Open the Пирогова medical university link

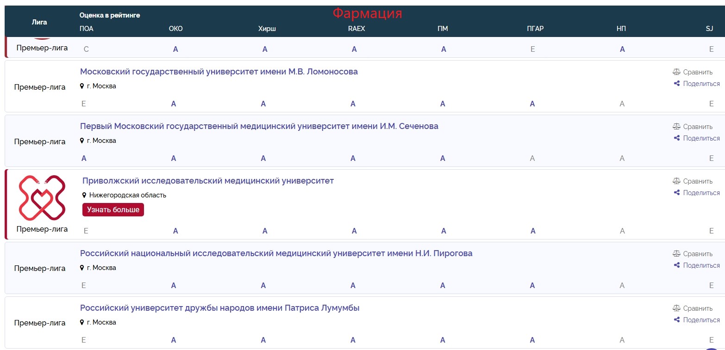point(276,253)
